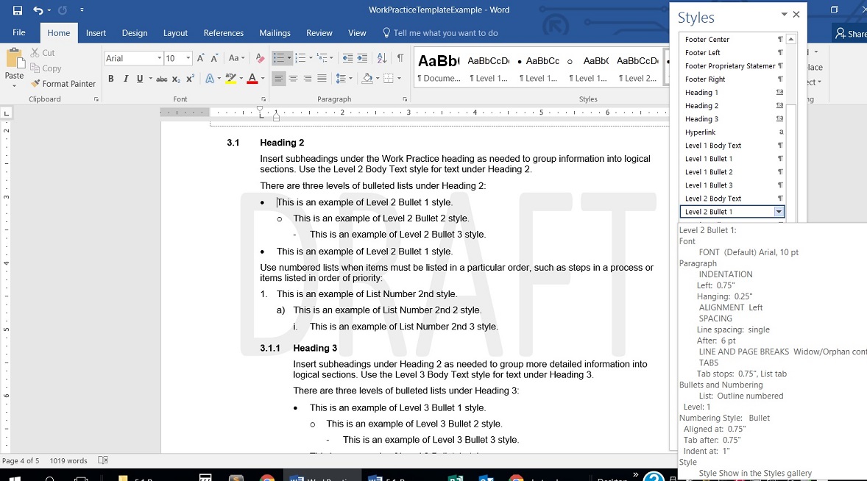Toggle bold formatting

(x=110, y=79)
